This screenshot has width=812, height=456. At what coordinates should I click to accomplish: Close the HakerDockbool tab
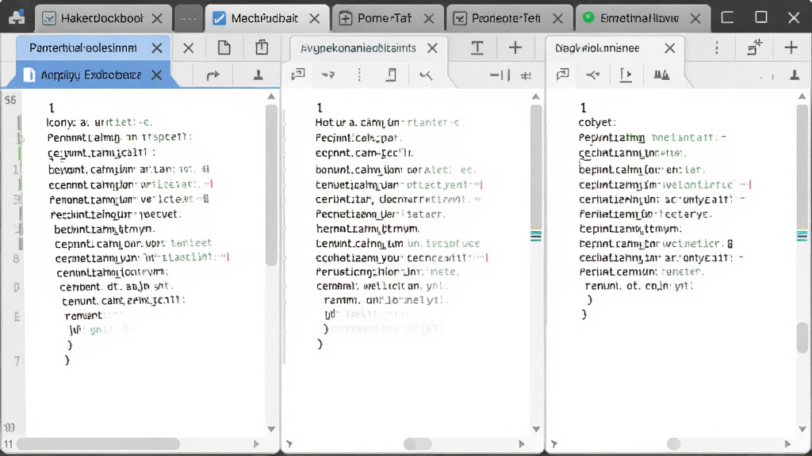pos(158,19)
